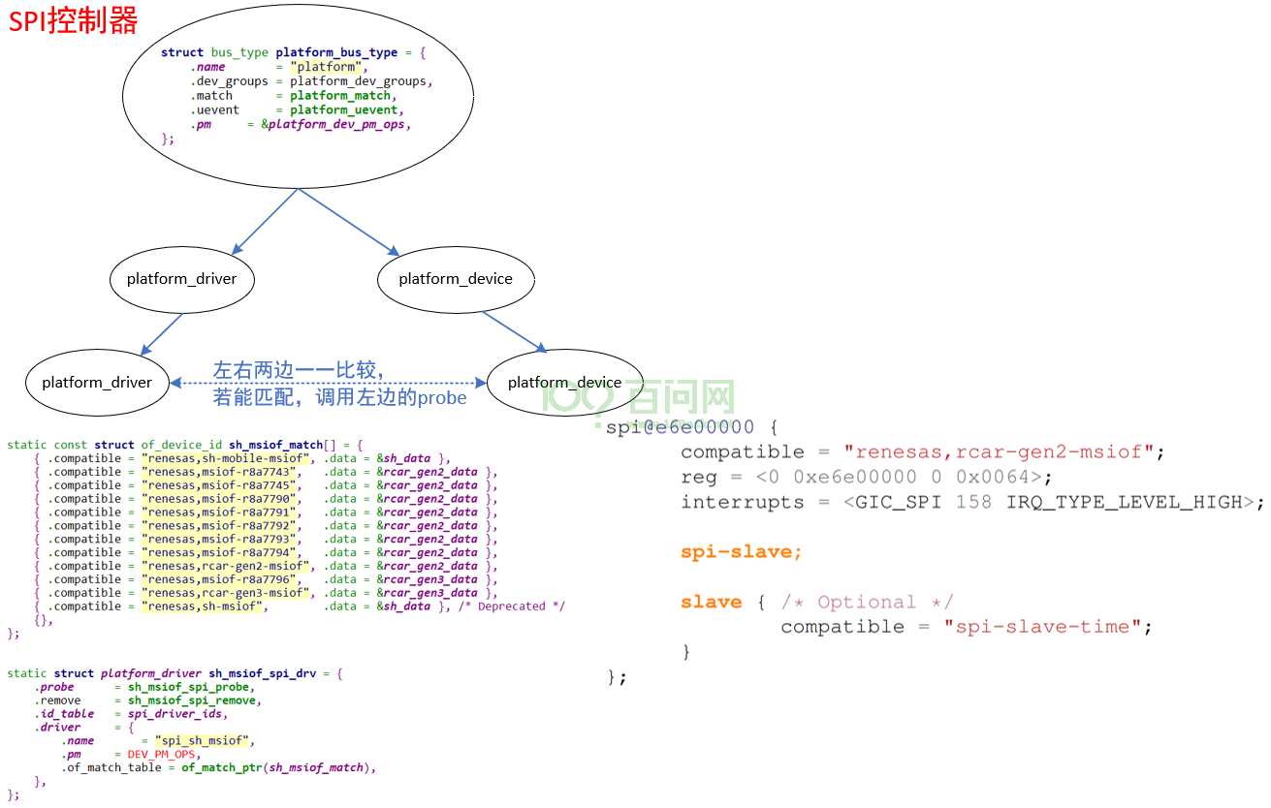
Task: Click the dashed double-headed comparison arrow
Action: coord(328,384)
